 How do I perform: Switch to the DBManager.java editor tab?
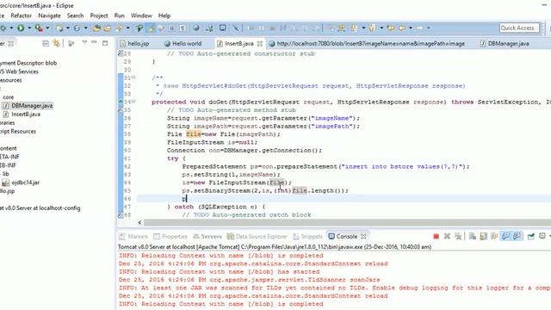[505, 44]
